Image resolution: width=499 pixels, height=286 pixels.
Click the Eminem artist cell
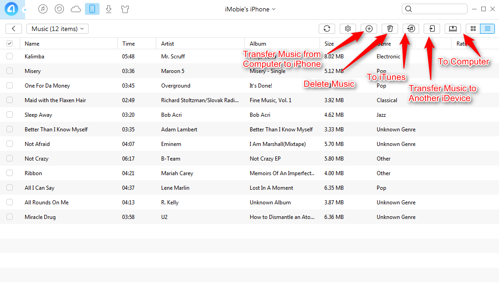[x=171, y=144]
